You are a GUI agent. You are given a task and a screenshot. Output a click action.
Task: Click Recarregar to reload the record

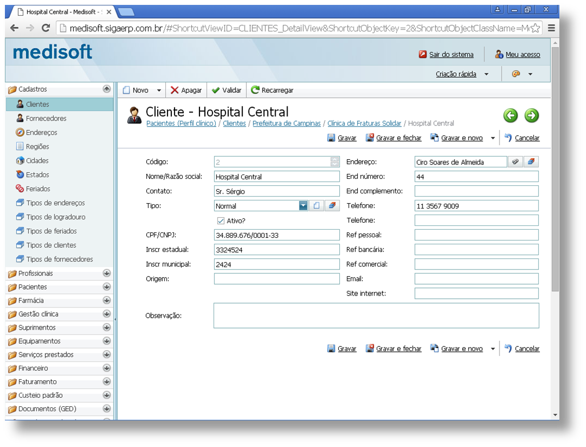pyautogui.click(x=272, y=90)
